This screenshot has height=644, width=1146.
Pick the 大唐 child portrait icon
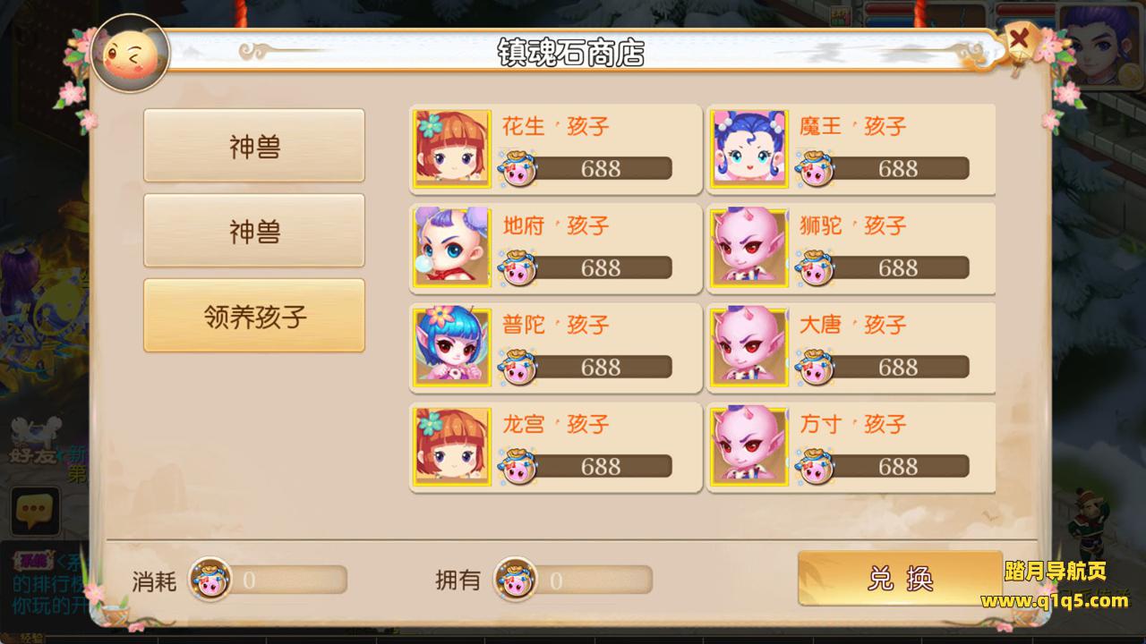[x=749, y=347]
